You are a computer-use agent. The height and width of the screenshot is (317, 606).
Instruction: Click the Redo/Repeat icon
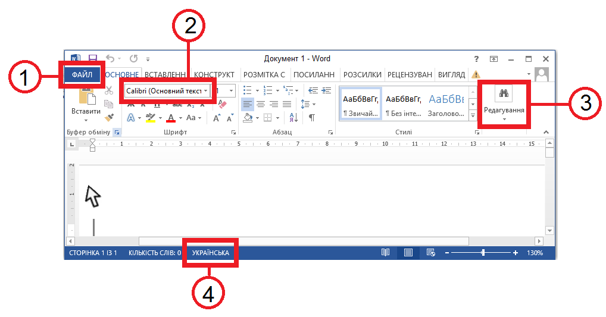[134, 59]
